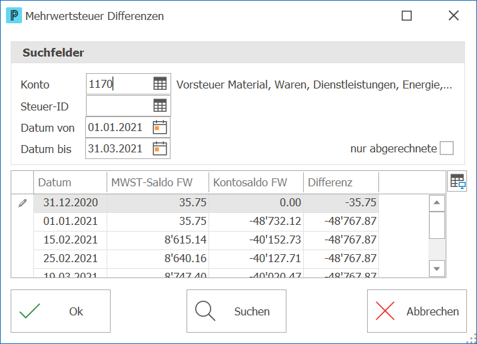Sort by the Datum column header

click(70, 182)
